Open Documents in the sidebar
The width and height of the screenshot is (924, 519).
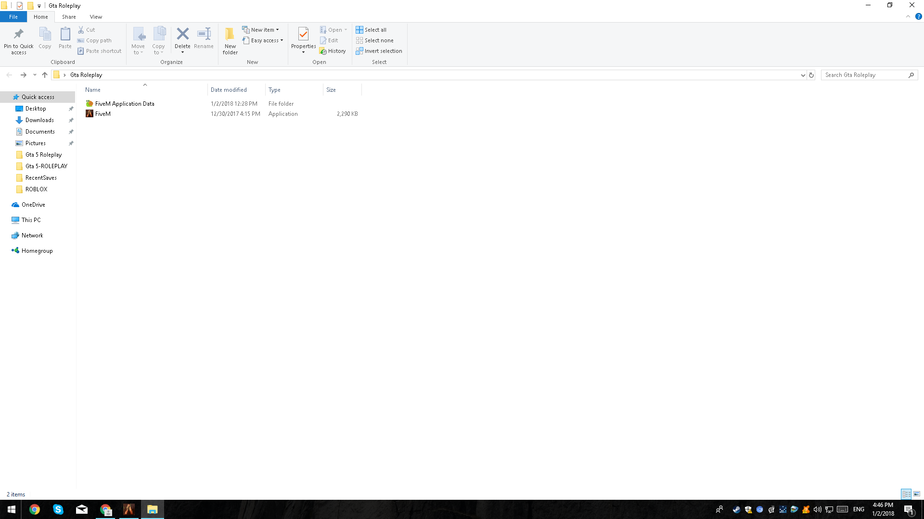point(40,132)
